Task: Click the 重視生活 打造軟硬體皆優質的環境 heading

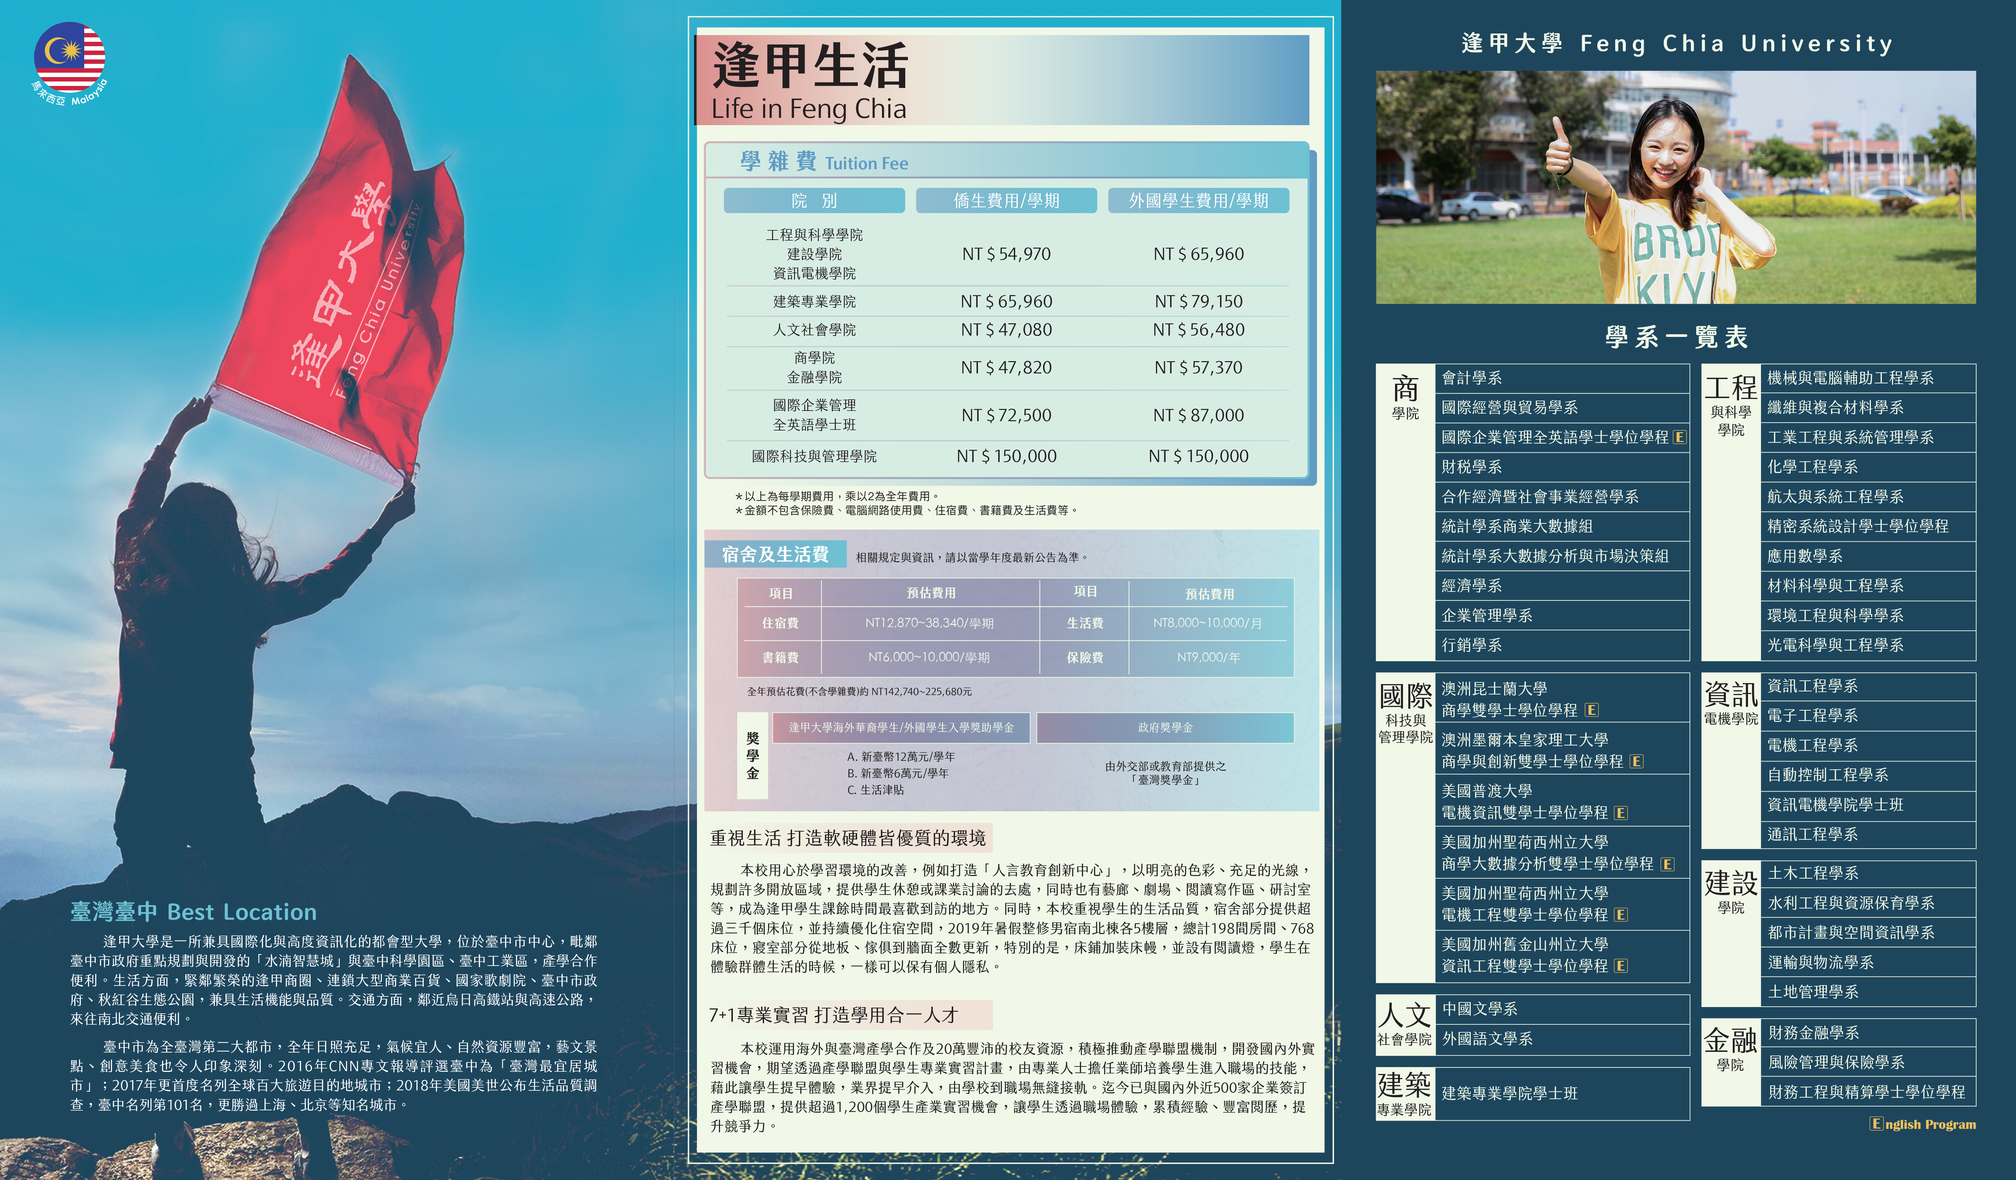Action: tap(848, 838)
